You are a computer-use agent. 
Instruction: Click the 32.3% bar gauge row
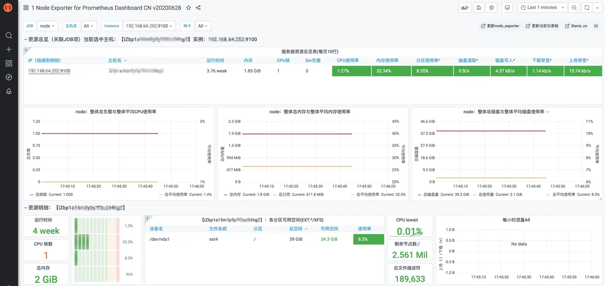click(x=104, y=242)
